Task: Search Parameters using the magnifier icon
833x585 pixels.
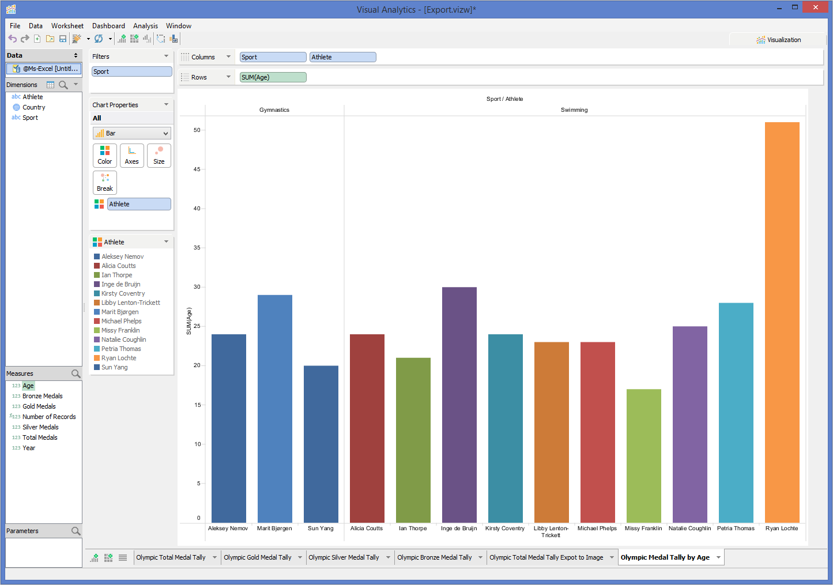Action: click(76, 531)
